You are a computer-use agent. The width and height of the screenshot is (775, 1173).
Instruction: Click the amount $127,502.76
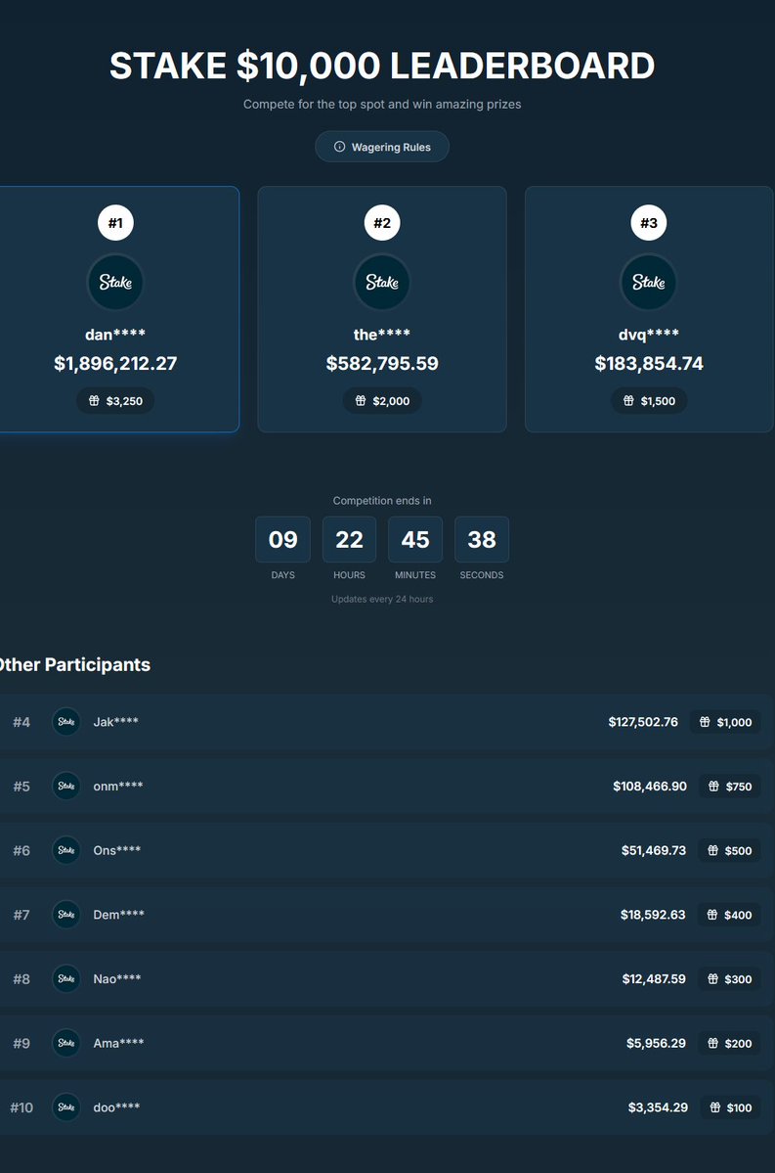[643, 722]
